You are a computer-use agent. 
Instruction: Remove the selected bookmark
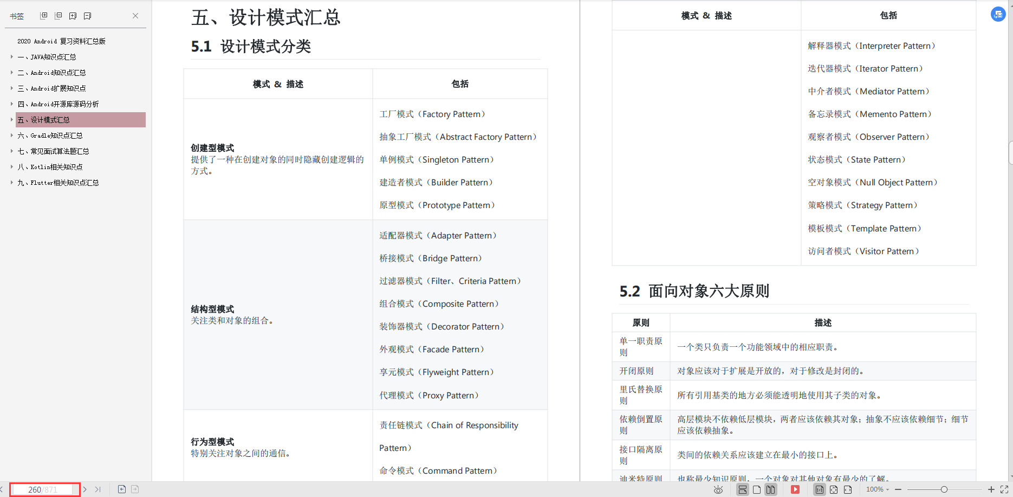(x=87, y=15)
